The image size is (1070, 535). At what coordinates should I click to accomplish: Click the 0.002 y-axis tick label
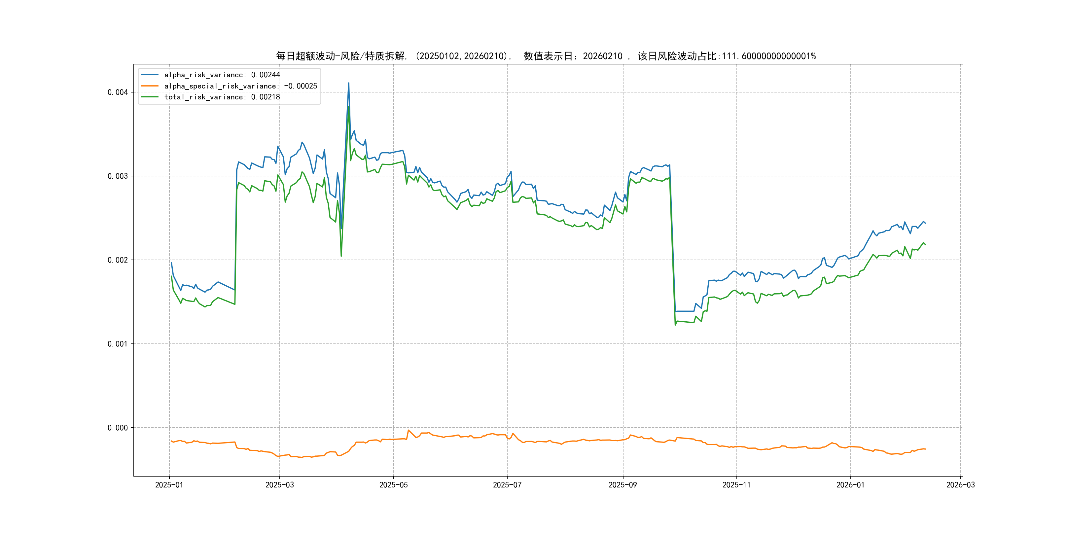[x=118, y=260]
